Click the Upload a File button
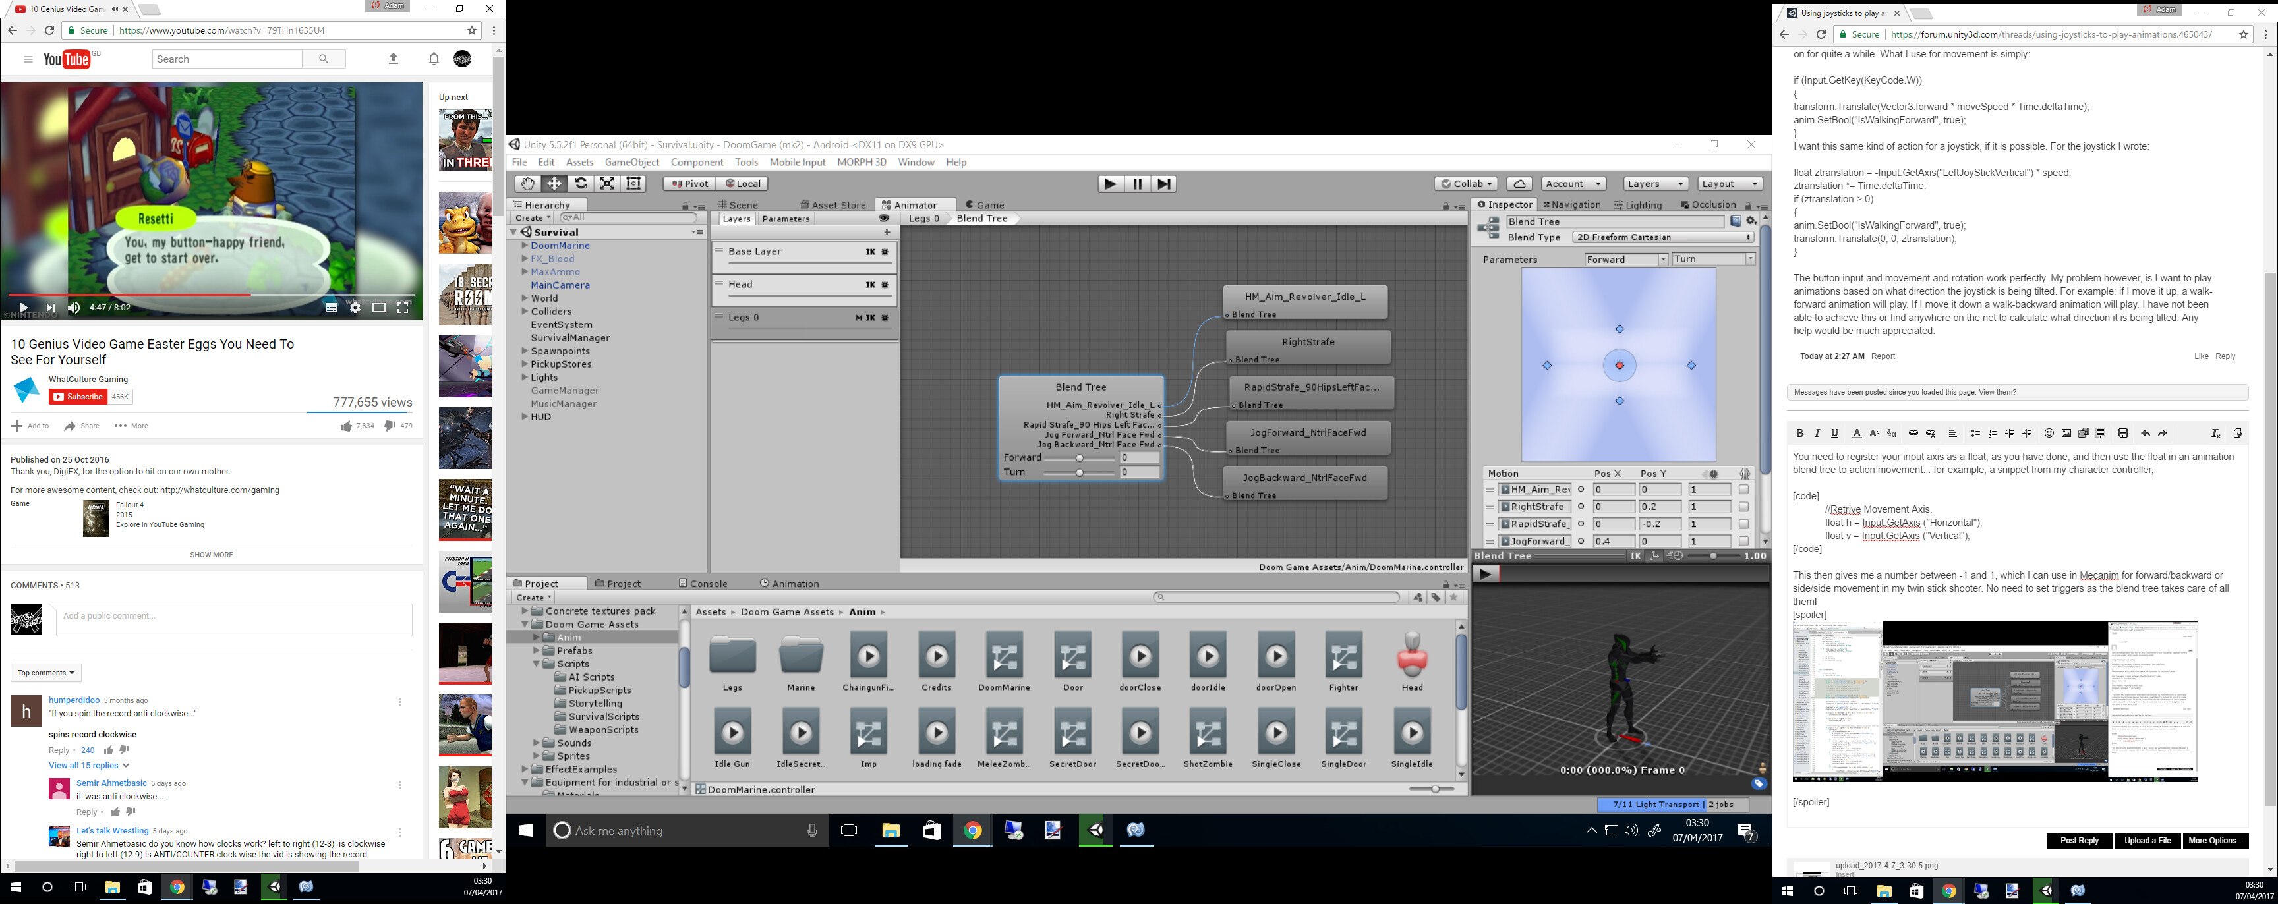 pyautogui.click(x=2147, y=840)
